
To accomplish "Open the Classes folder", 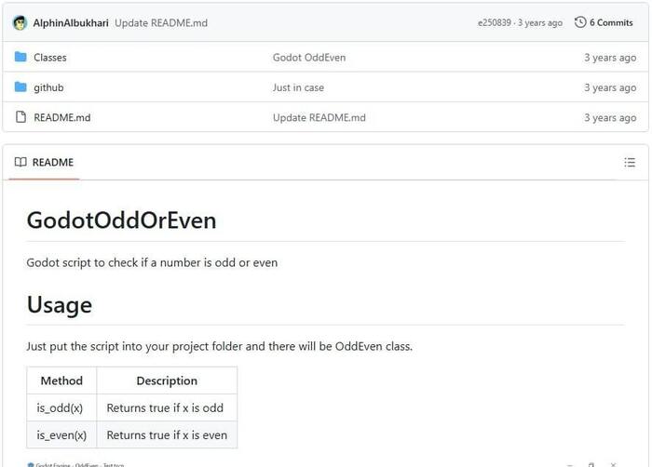I will [x=50, y=58].
